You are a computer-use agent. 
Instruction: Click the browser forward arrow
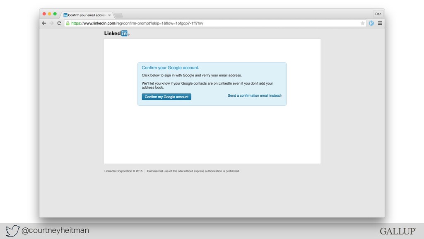(51, 23)
